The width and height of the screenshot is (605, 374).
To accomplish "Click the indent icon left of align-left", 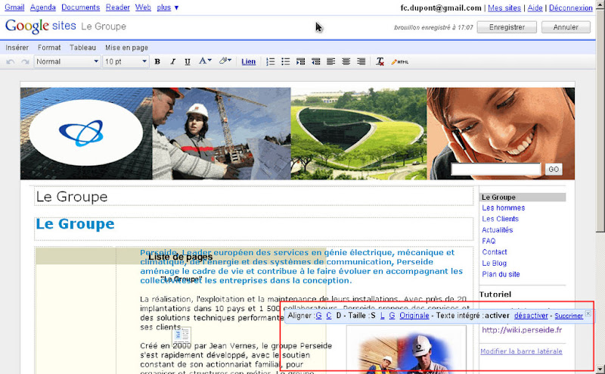I will click(315, 62).
